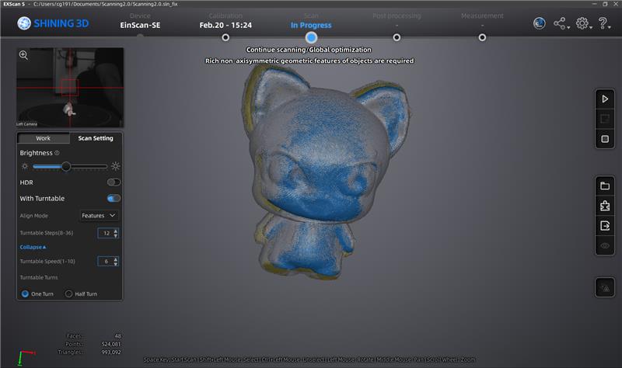Toggle HDR switch
This screenshot has width=622, height=368.
tap(114, 182)
